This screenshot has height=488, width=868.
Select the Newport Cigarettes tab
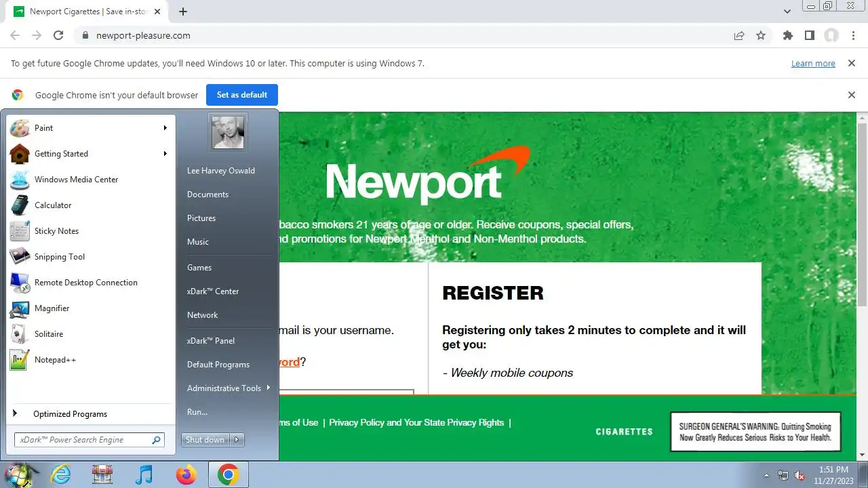(88, 12)
